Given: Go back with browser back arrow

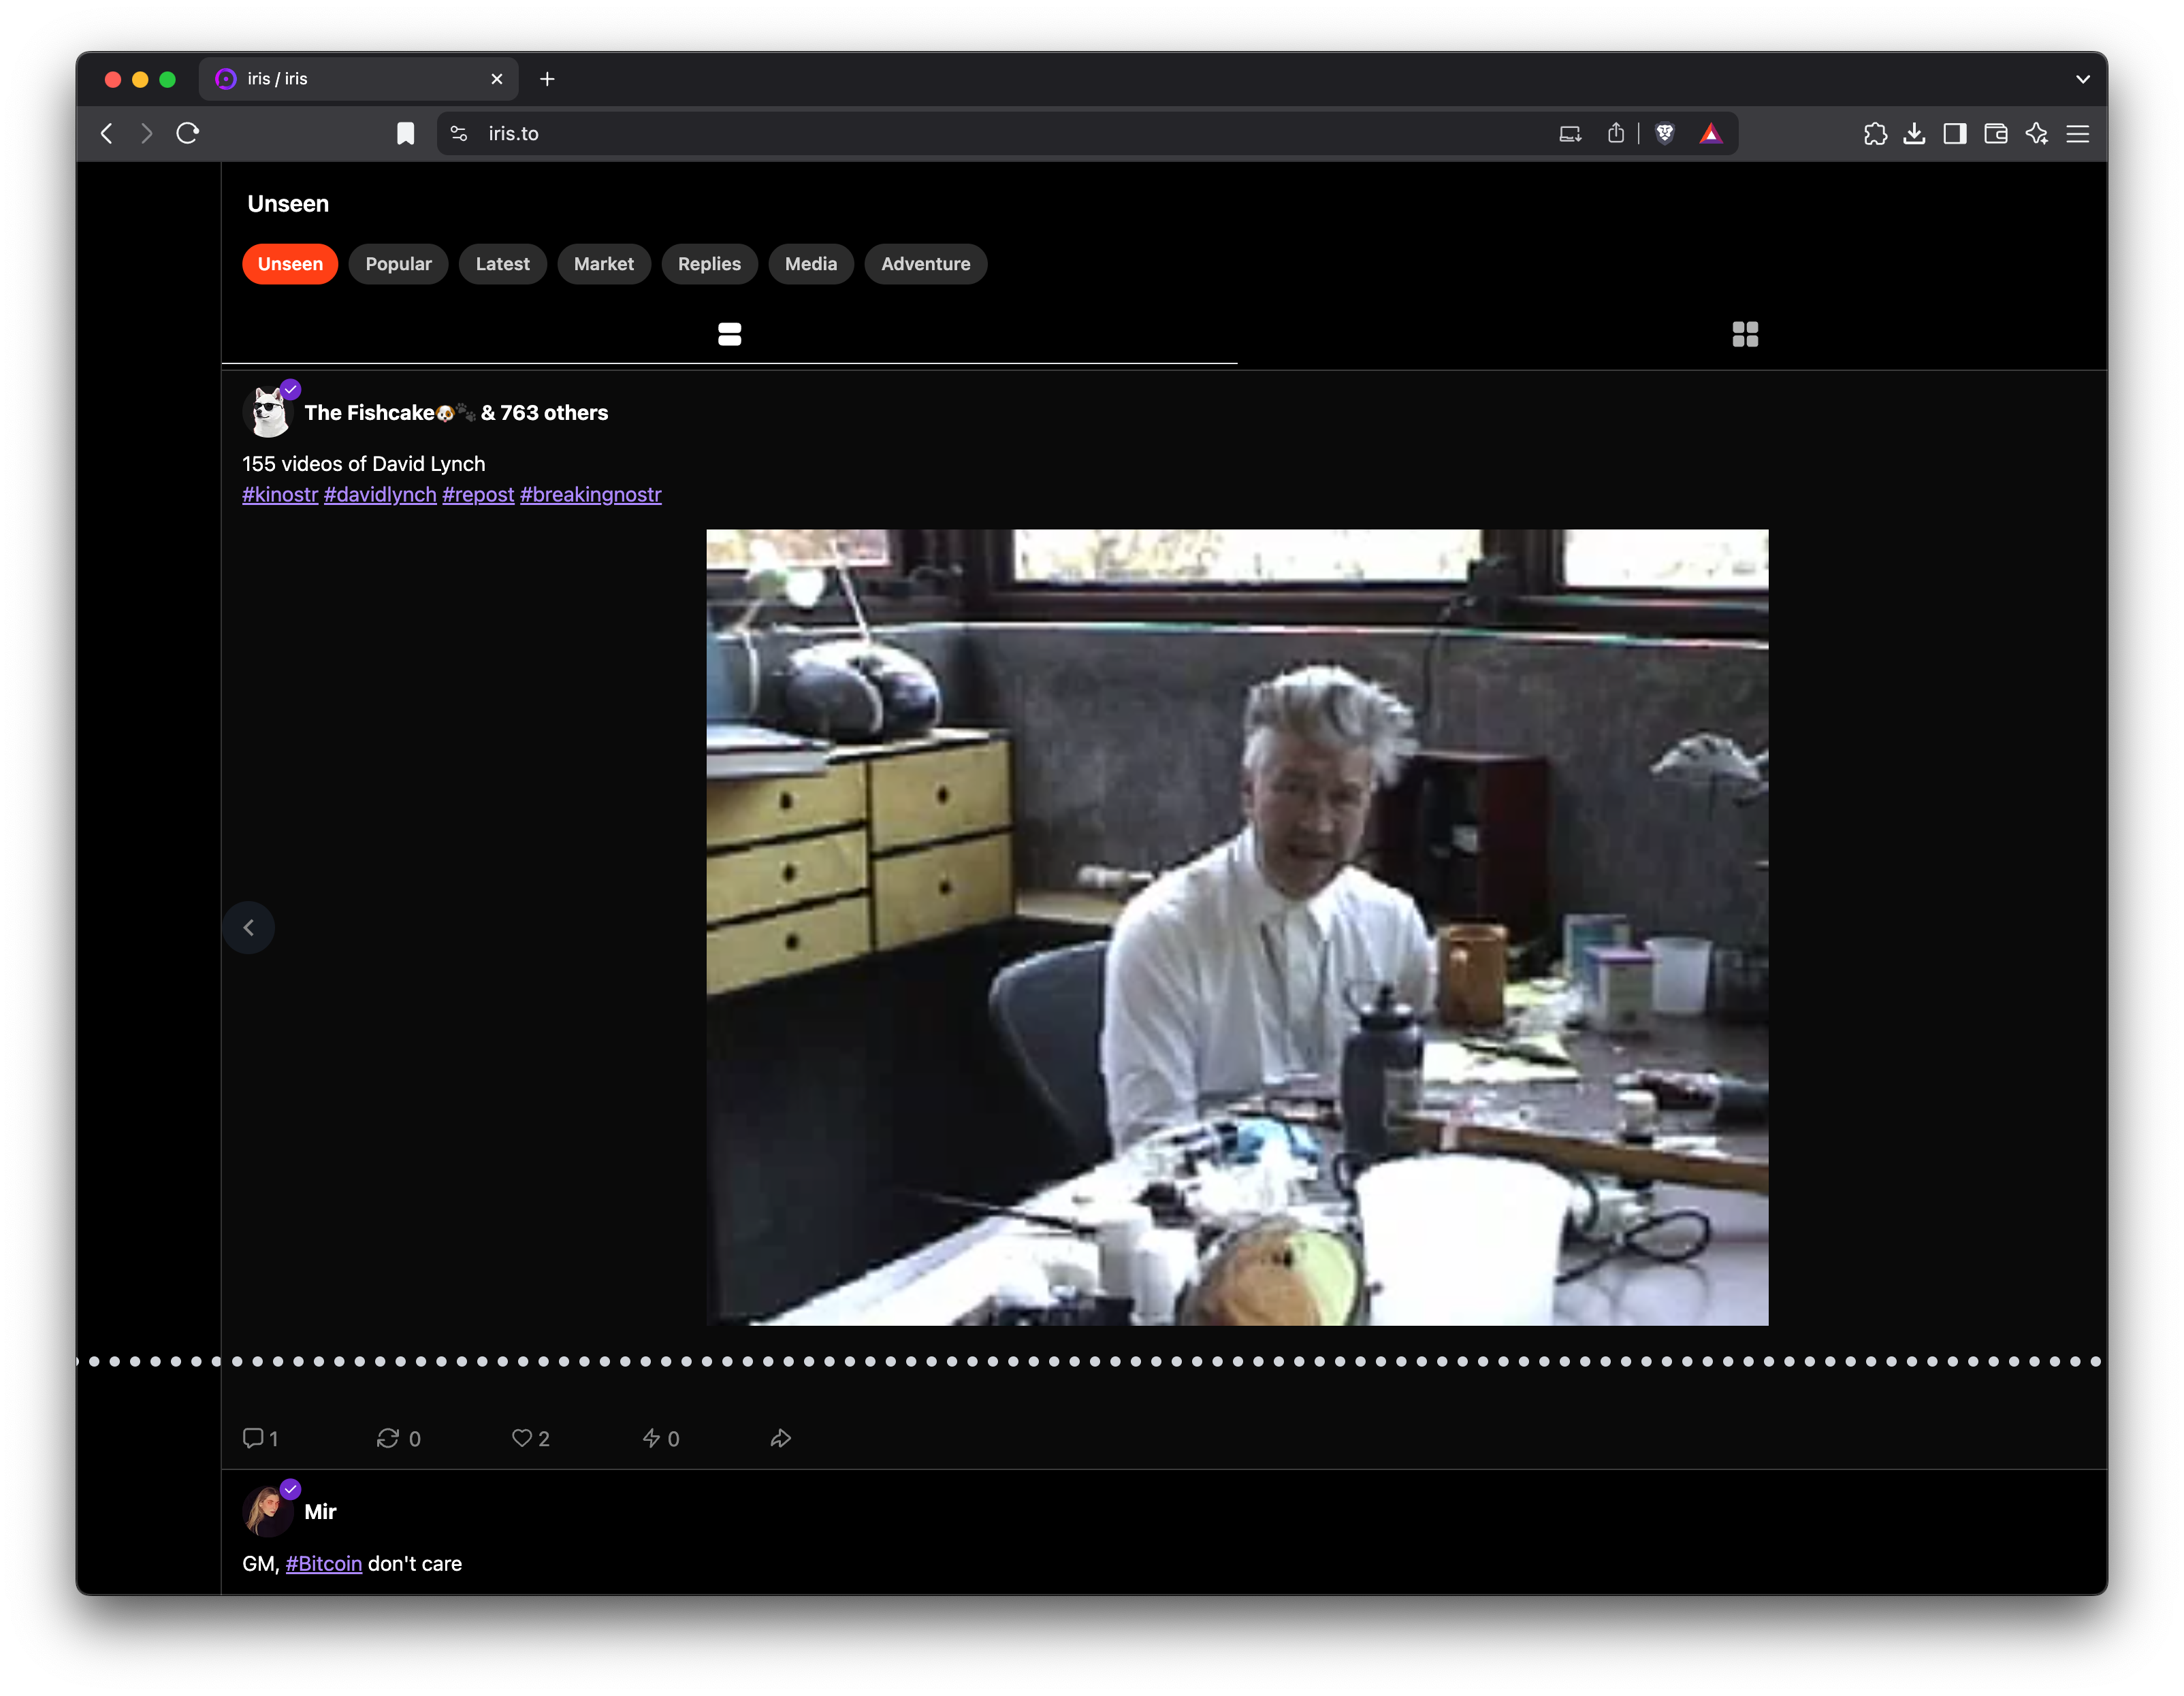Looking at the screenshot, I should (x=107, y=133).
